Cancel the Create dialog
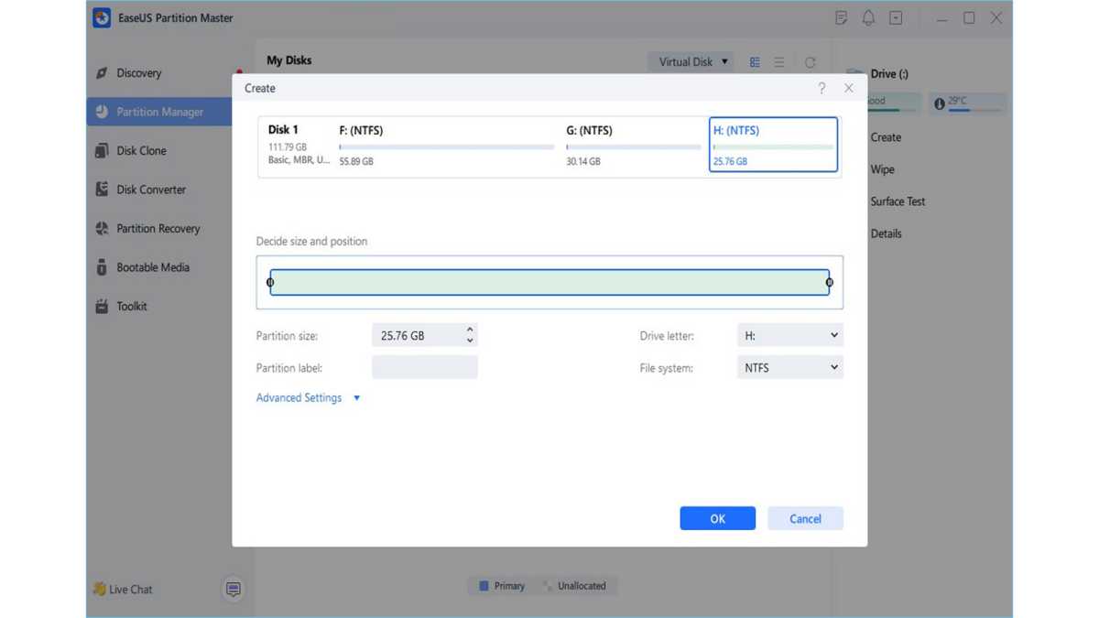Screen dimensions: 1099x618 [x=806, y=518]
